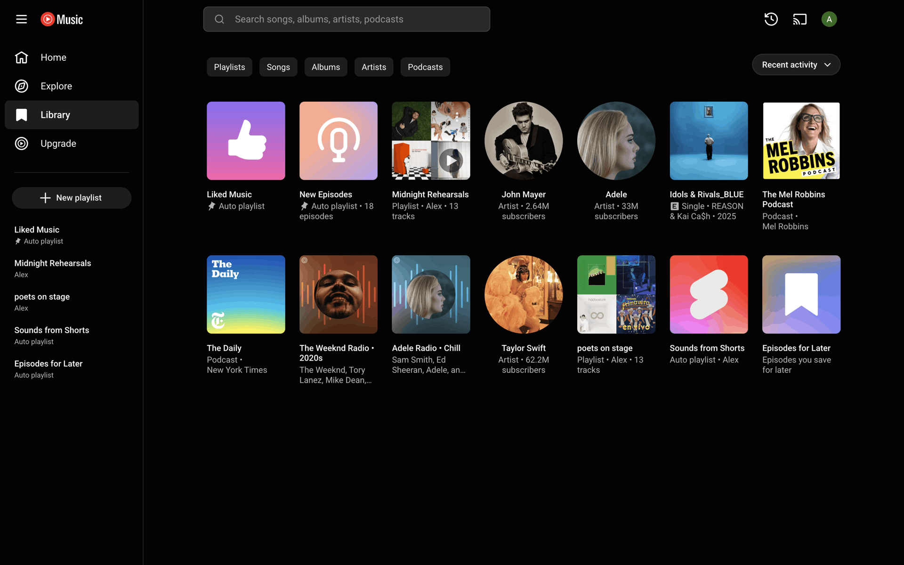Open Adele Radio Chill thumbnail

(431, 294)
